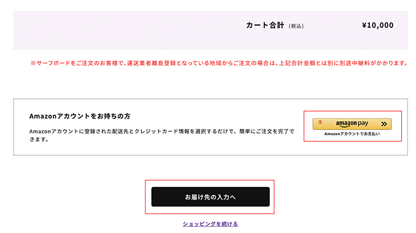The image size is (416, 233).
Task: Click the word "サーフボード" in the red notice
Action: 53,64
